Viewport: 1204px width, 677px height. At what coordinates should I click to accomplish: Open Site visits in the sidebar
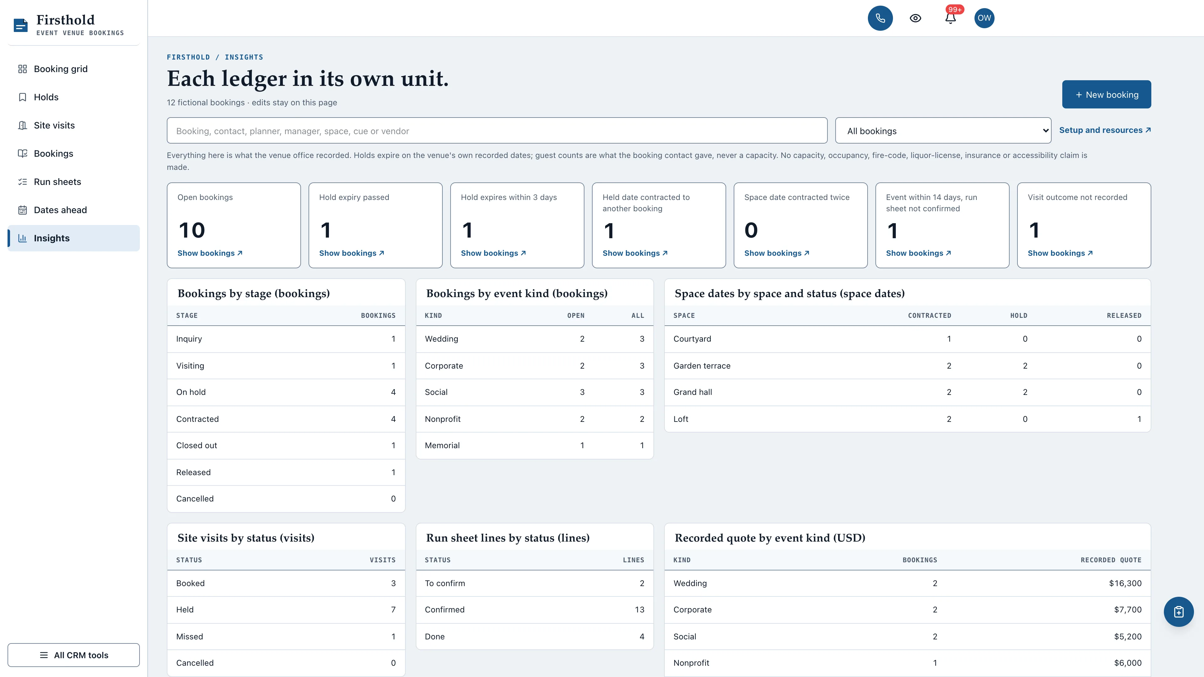[73, 125]
